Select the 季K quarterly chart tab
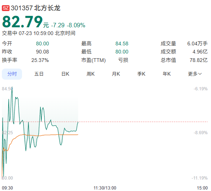 141,74
